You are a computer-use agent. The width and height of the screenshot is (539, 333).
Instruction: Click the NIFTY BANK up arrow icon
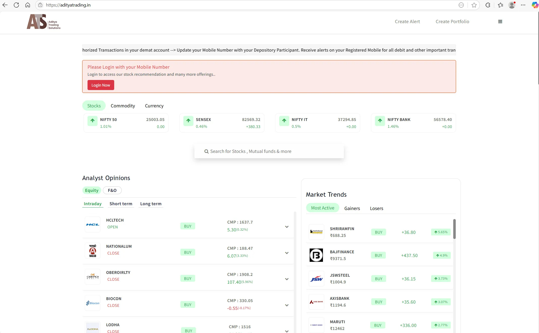(x=380, y=121)
